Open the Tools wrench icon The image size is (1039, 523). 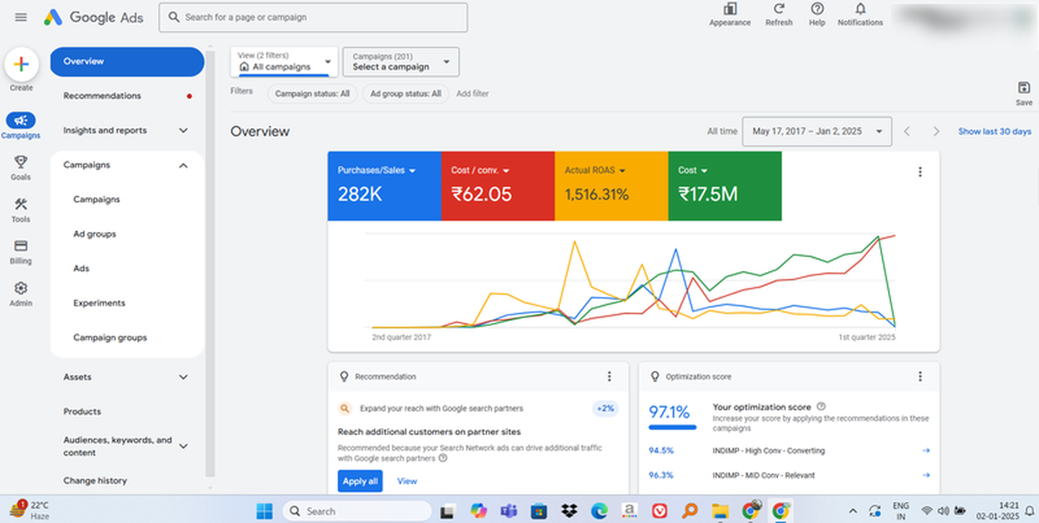pos(21,205)
